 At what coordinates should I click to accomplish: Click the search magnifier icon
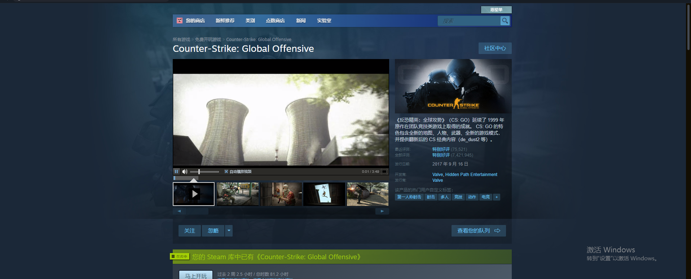505,21
